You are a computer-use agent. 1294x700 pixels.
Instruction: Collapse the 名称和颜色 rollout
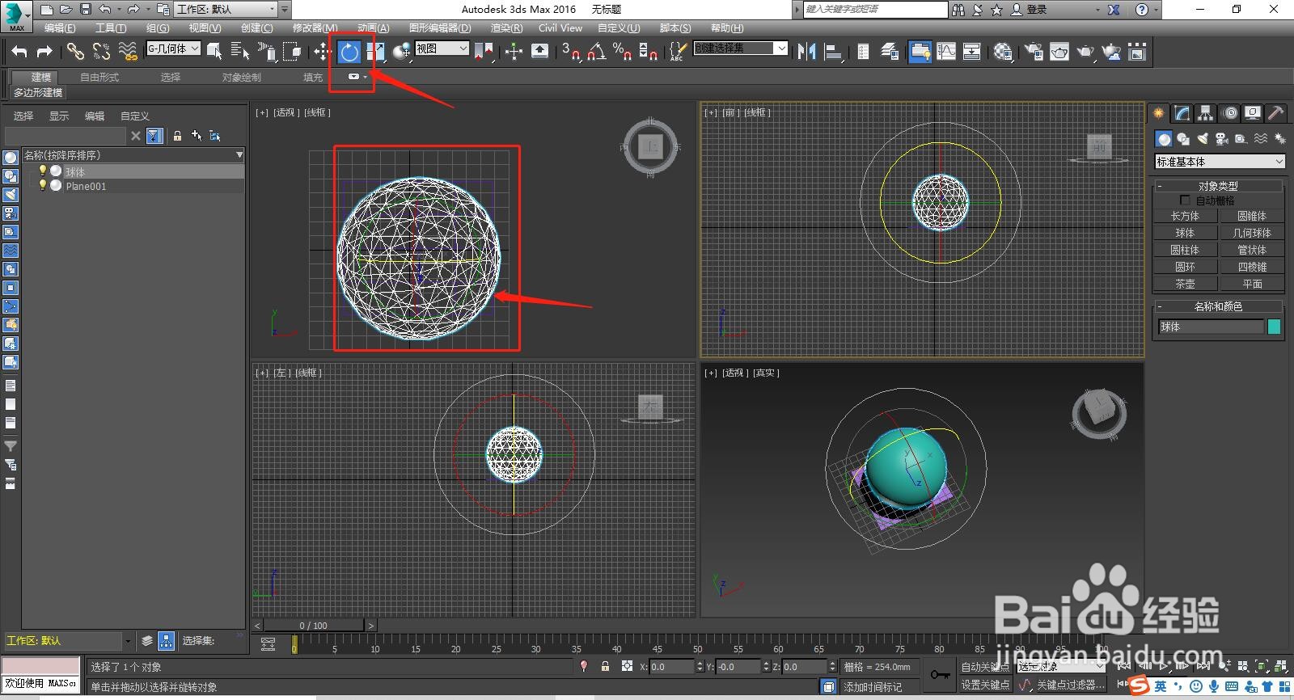(x=1218, y=306)
